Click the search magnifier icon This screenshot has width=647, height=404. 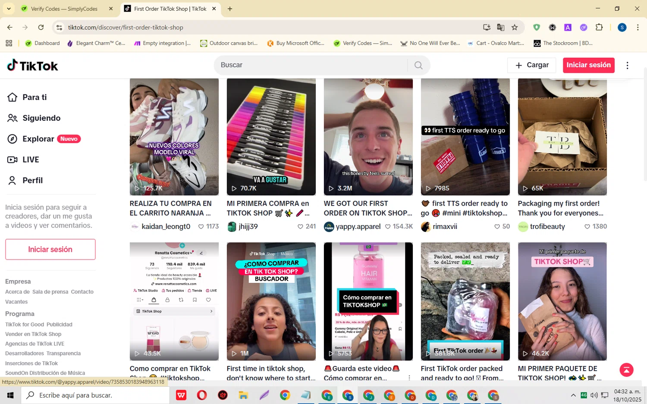pos(418,65)
